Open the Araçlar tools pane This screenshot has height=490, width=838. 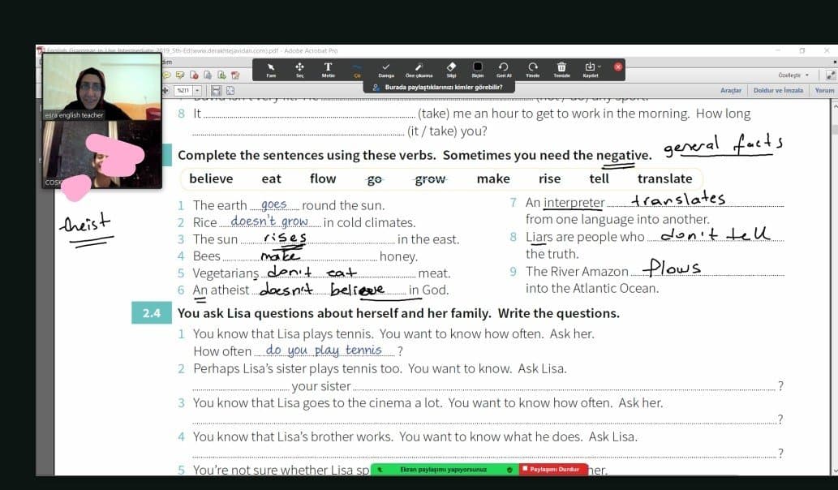[x=731, y=90]
